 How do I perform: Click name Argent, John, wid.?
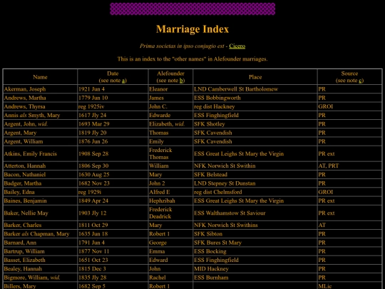click(26, 124)
